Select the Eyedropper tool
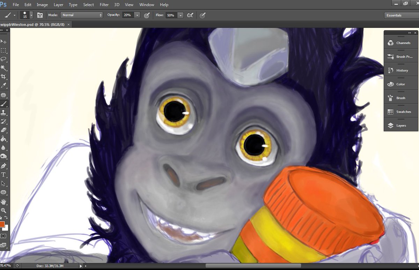This screenshot has width=419, height=270. (x=3, y=85)
